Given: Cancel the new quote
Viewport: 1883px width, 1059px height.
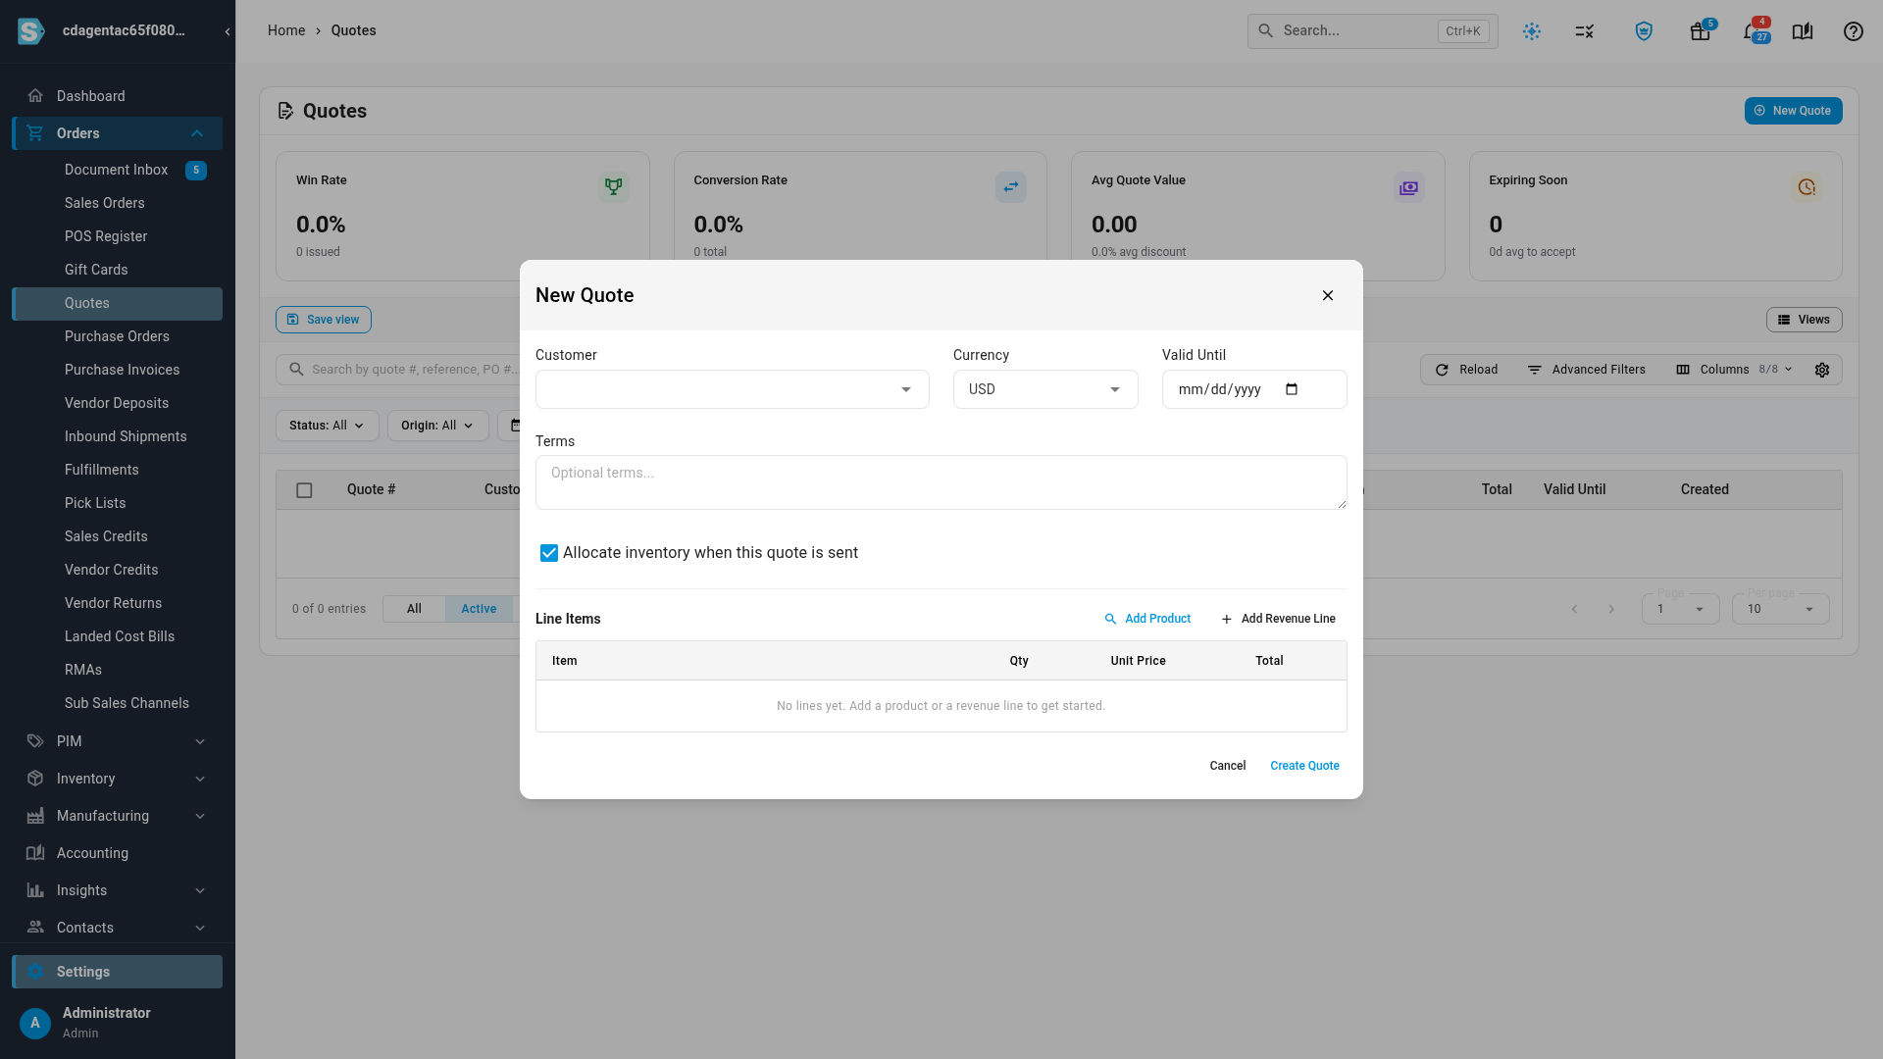Looking at the screenshot, I should click(1228, 766).
